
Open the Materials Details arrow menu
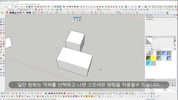[175, 49]
